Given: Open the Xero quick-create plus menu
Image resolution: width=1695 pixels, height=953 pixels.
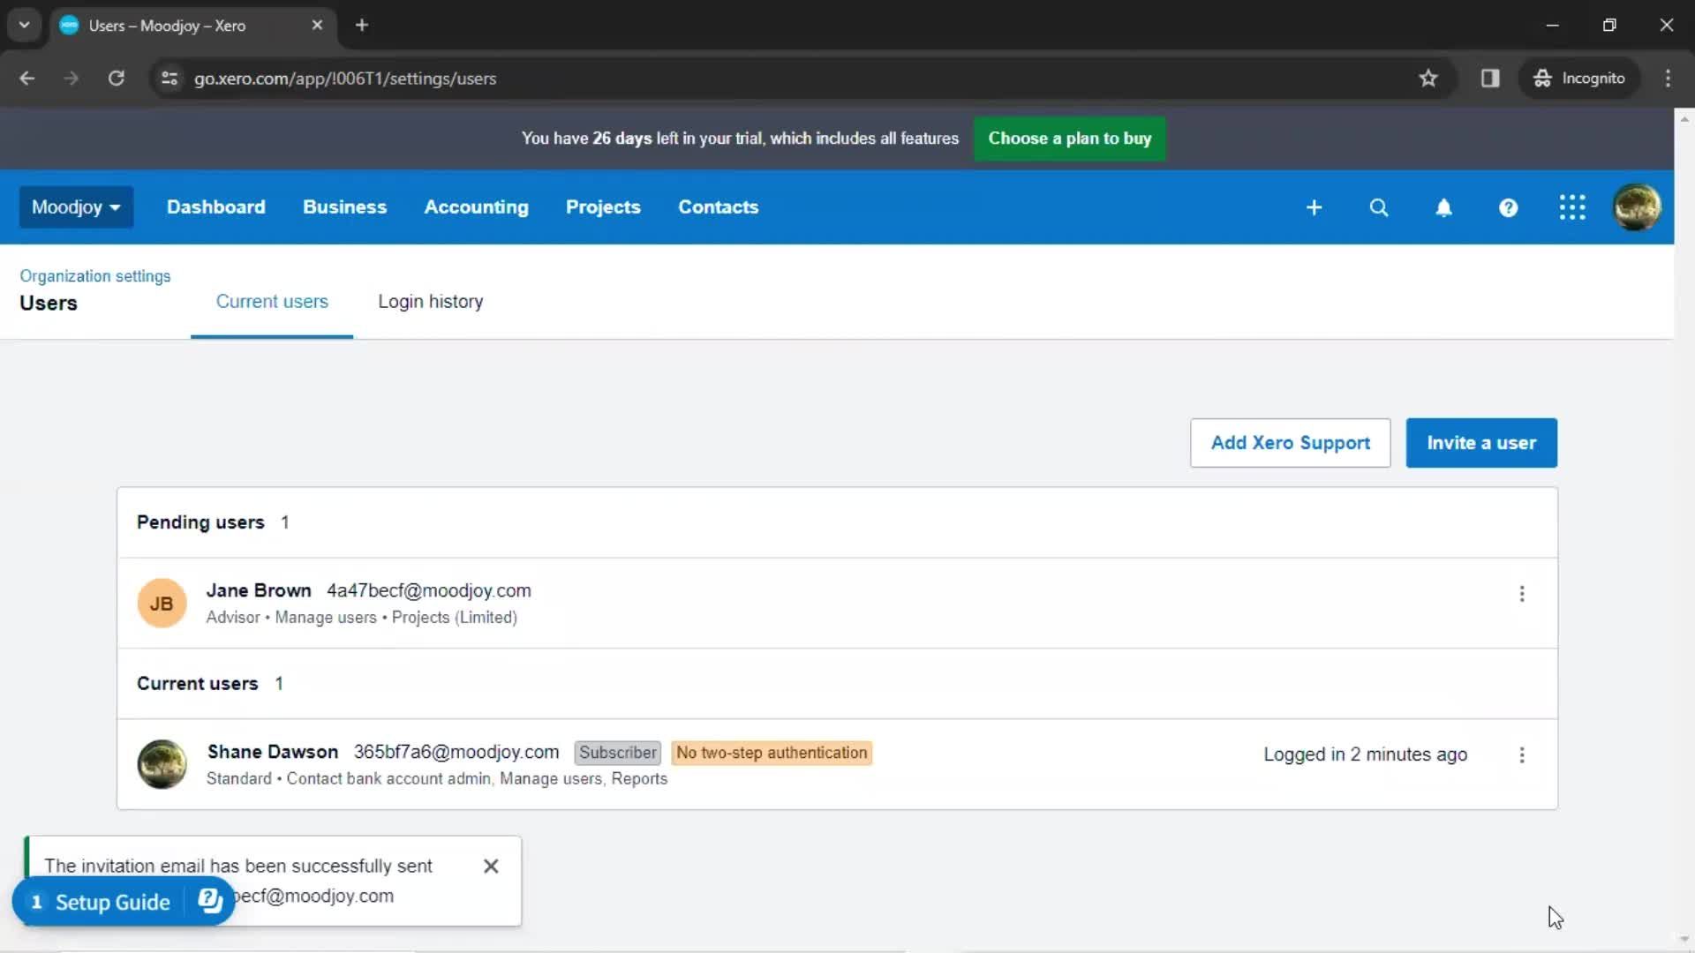Looking at the screenshot, I should click(x=1314, y=207).
